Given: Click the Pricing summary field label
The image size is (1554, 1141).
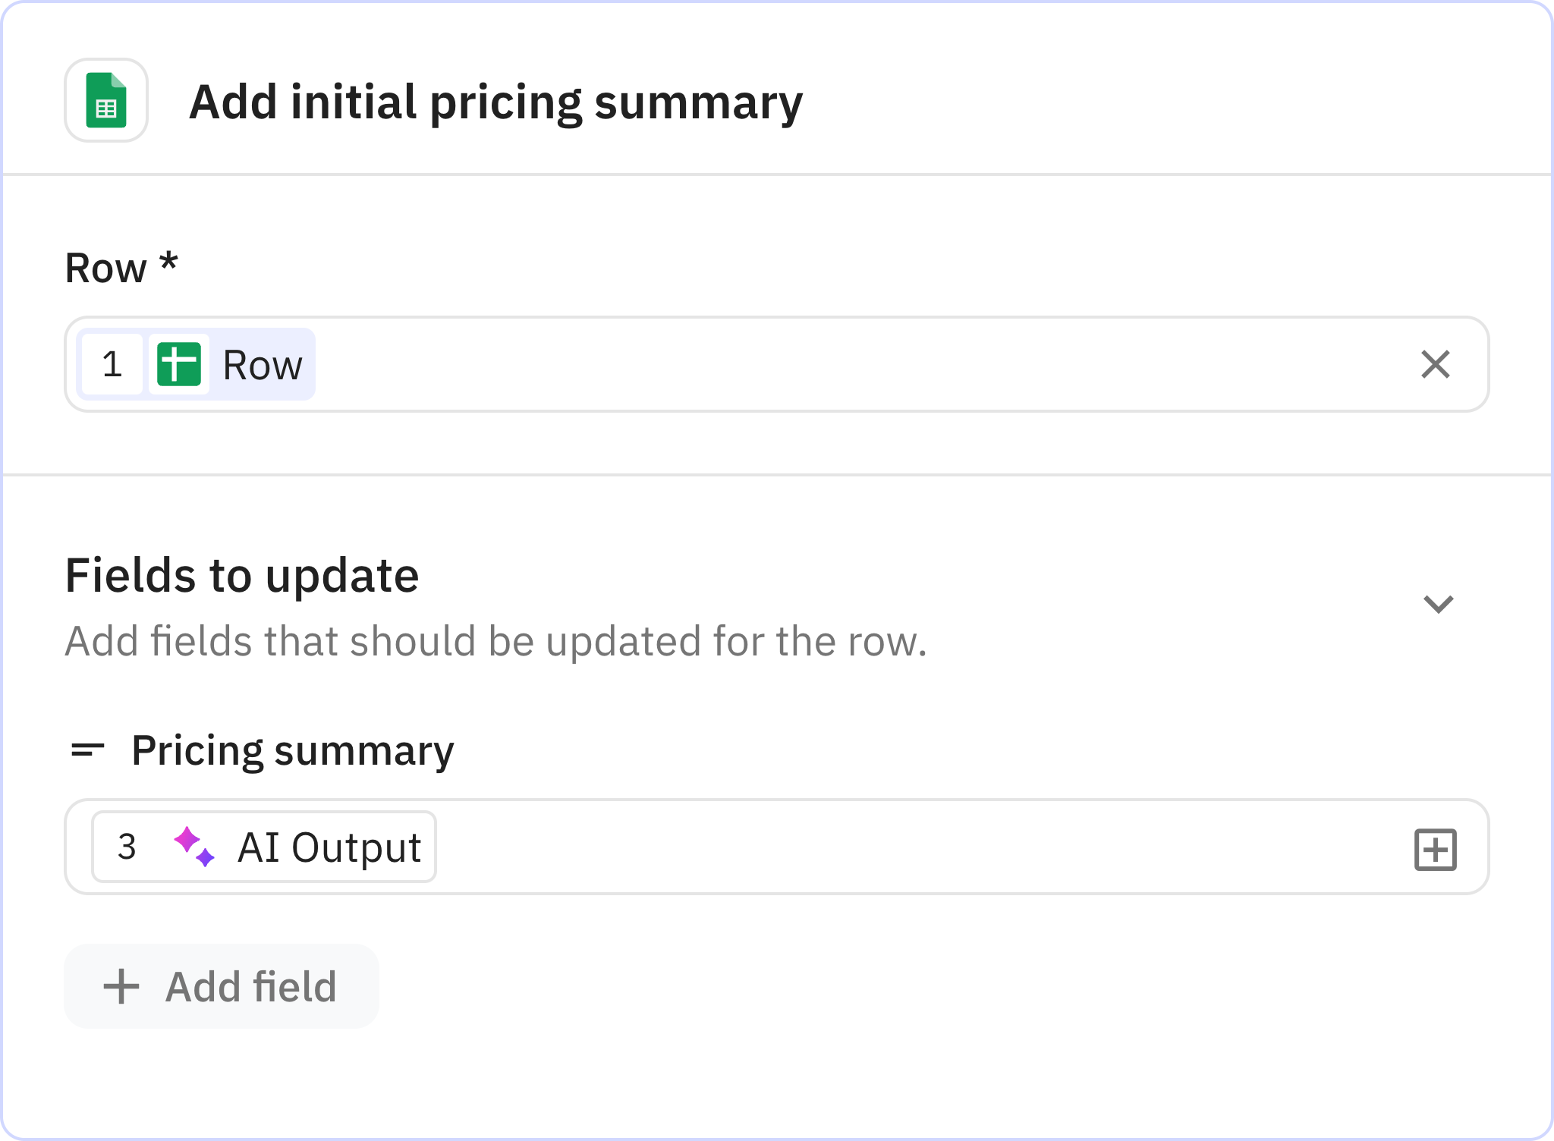Looking at the screenshot, I should (292, 750).
